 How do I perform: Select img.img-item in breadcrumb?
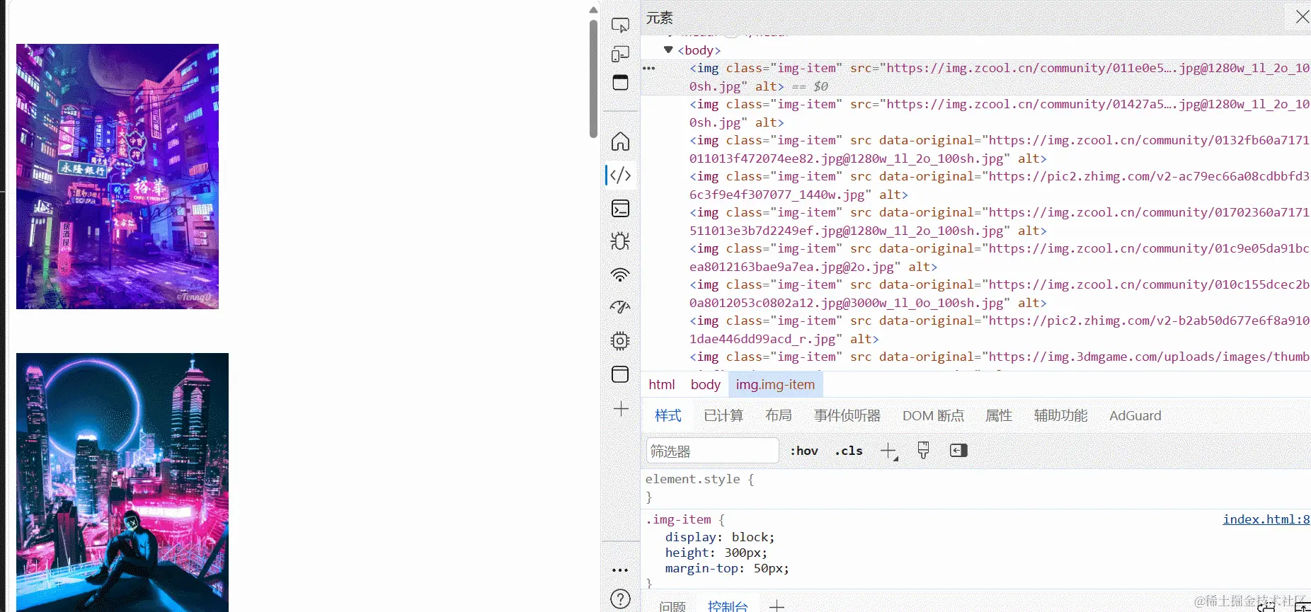775,384
